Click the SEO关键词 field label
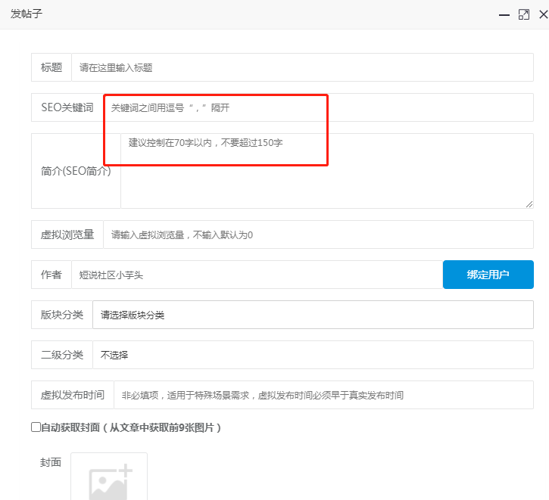The width and height of the screenshot is (549, 500). 67,107
